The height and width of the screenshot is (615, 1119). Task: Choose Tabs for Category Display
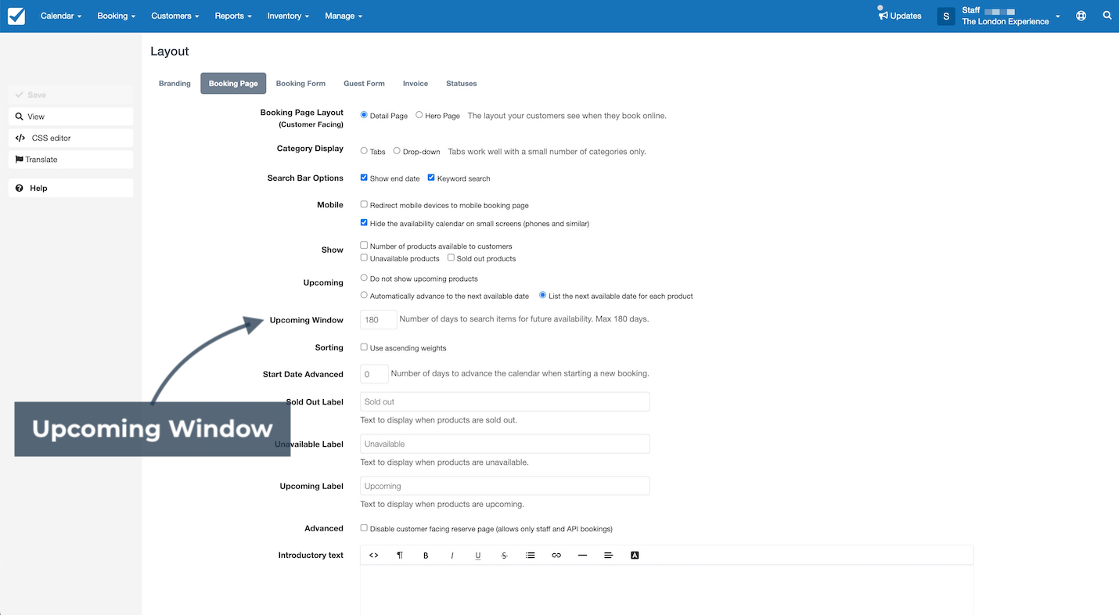364,151
